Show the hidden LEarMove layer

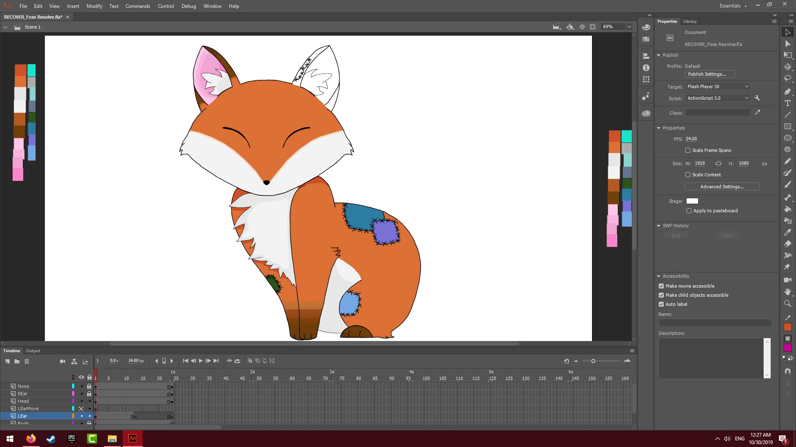click(x=81, y=409)
